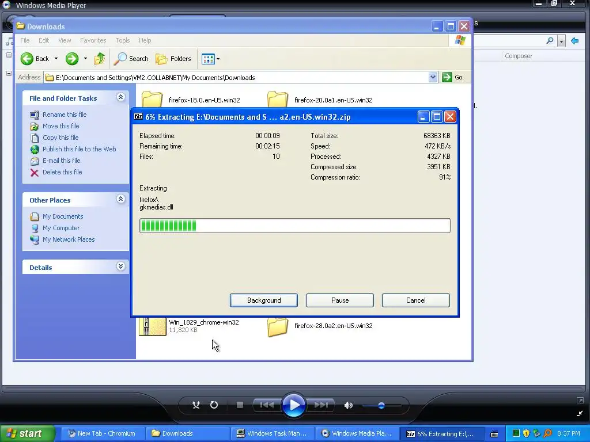Click Publish this file to the Web
This screenshot has height=442, width=590.
tap(79, 149)
